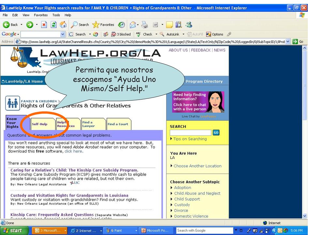The image size is (313, 235).
Task: Click the Google toolbar highlighter pen icon
Action: pos(229,34)
